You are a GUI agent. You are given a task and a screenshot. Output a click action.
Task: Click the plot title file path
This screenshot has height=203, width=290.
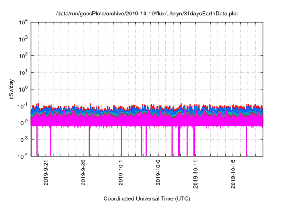[x=147, y=14]
